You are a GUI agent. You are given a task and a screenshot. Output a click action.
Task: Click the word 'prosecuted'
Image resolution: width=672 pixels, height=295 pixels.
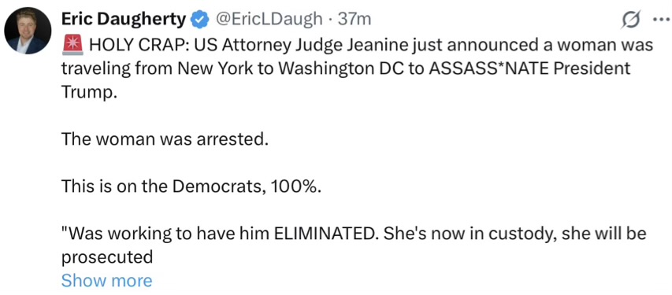(107, 258)
